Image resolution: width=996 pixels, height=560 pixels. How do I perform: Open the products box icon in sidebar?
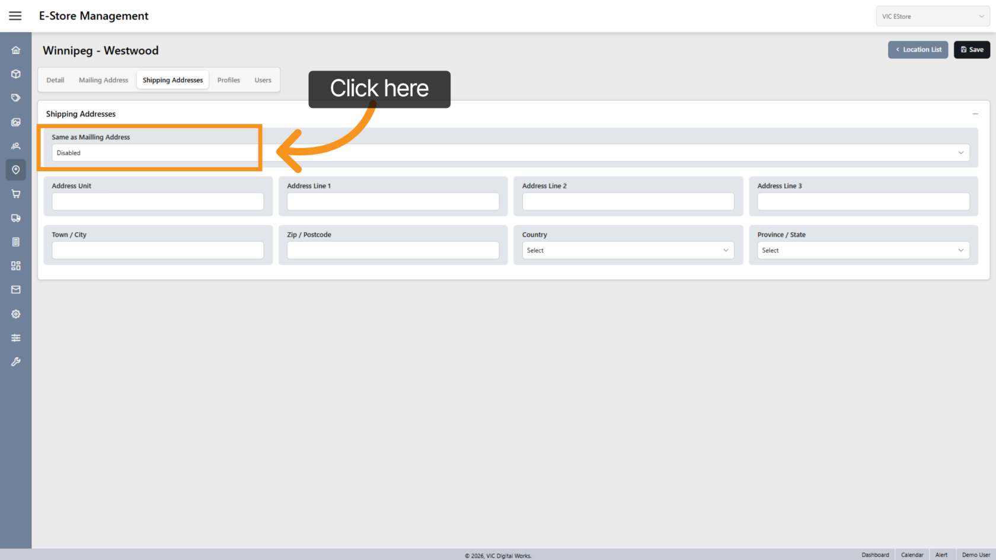click(16, 74)
